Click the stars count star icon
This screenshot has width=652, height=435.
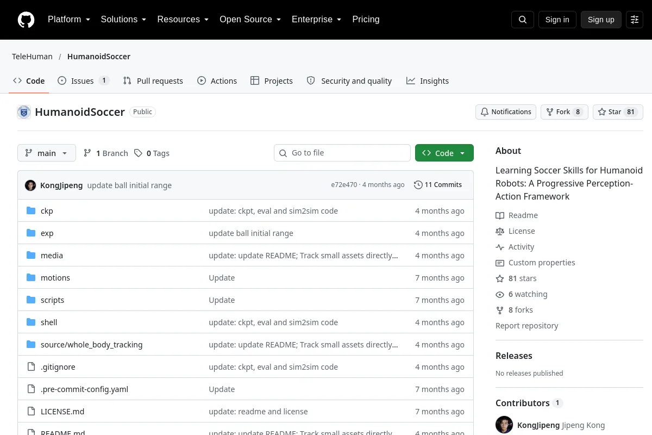pyautogui.click(x=500, y=279)
